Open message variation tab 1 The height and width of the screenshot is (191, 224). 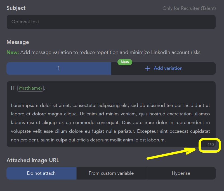click(x=59, y=68)
